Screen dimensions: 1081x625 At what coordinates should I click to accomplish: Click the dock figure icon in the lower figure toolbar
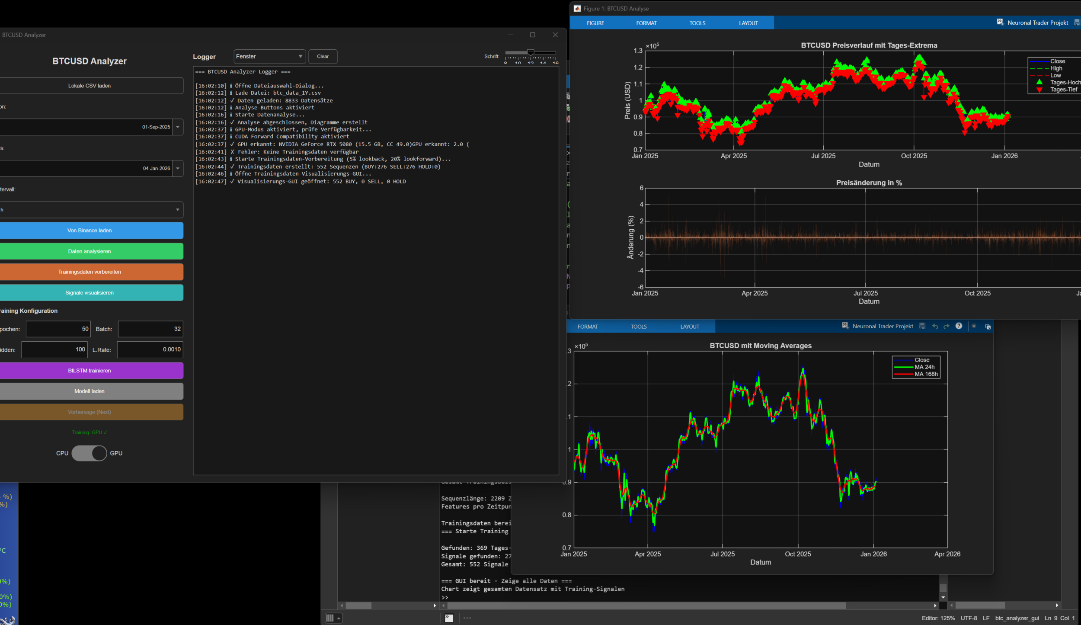(x=988, y=327)
